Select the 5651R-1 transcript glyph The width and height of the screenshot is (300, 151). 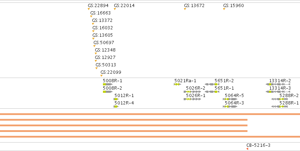click(x=211, y=92)
